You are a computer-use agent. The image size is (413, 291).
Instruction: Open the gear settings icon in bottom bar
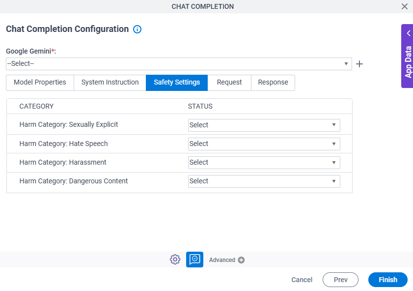(175, 260)
